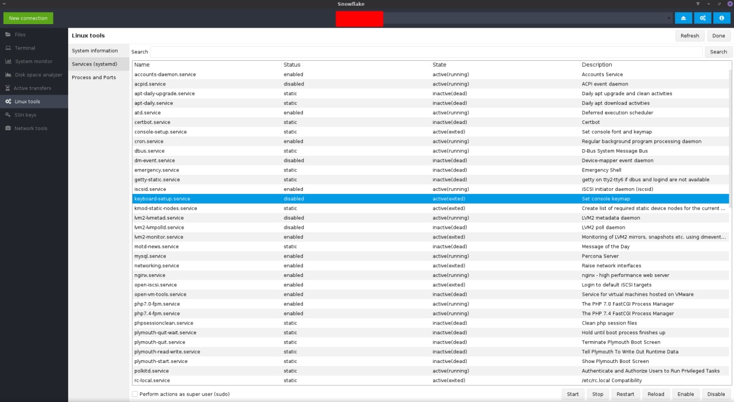Screen dimensions: 734x402
Task: Click the New connection button
Action: (28, 18)
